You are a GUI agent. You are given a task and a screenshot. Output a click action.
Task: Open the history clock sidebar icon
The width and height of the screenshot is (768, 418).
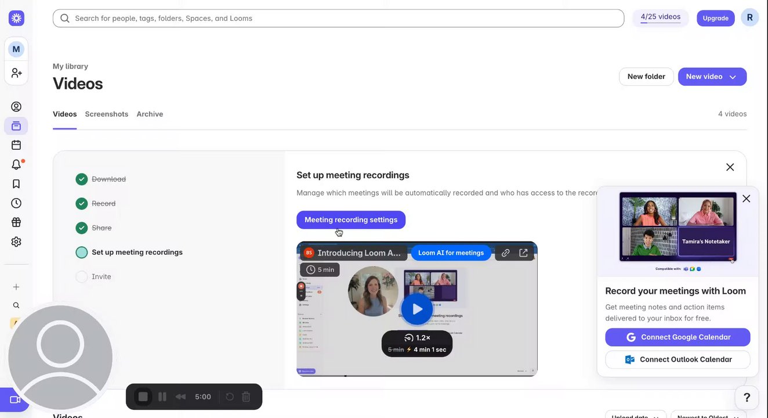coord(16,203)
